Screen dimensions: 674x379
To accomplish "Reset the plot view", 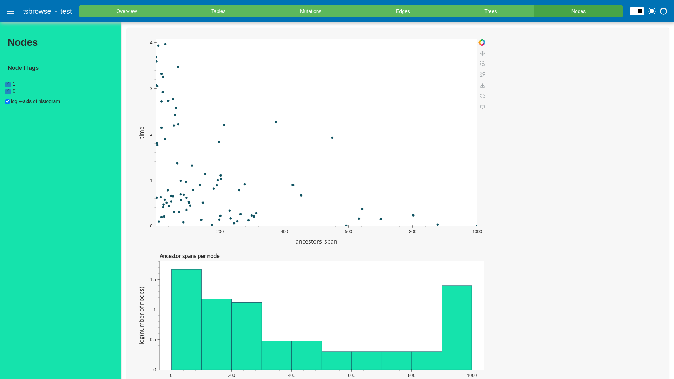I will tap(482, 96).
